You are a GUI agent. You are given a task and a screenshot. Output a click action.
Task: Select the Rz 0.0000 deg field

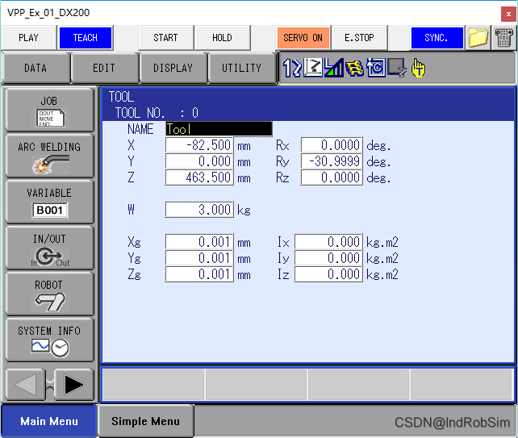coord(332,177)
